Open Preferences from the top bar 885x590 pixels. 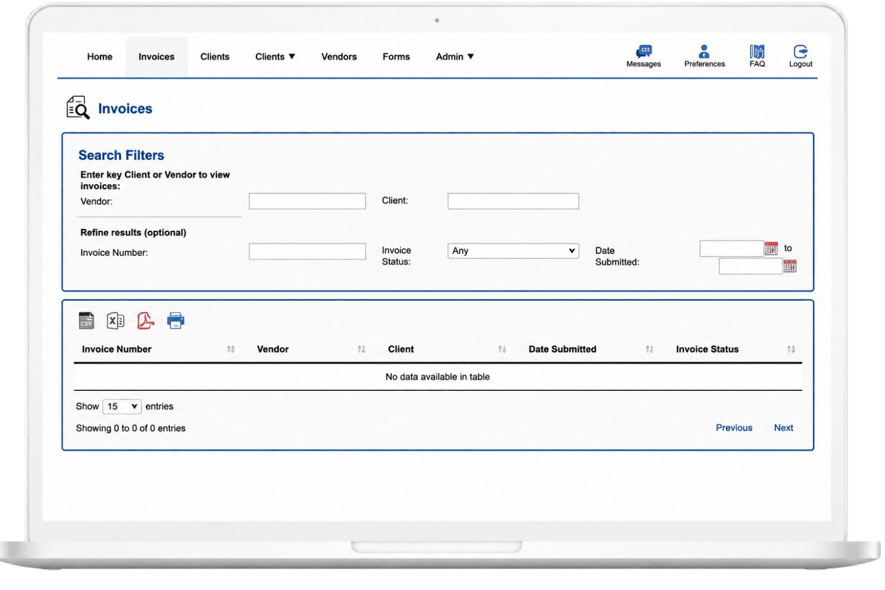click(x=704, y=56)
